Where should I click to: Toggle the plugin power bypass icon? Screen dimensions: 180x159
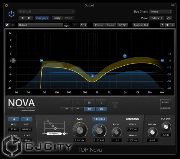11,14
